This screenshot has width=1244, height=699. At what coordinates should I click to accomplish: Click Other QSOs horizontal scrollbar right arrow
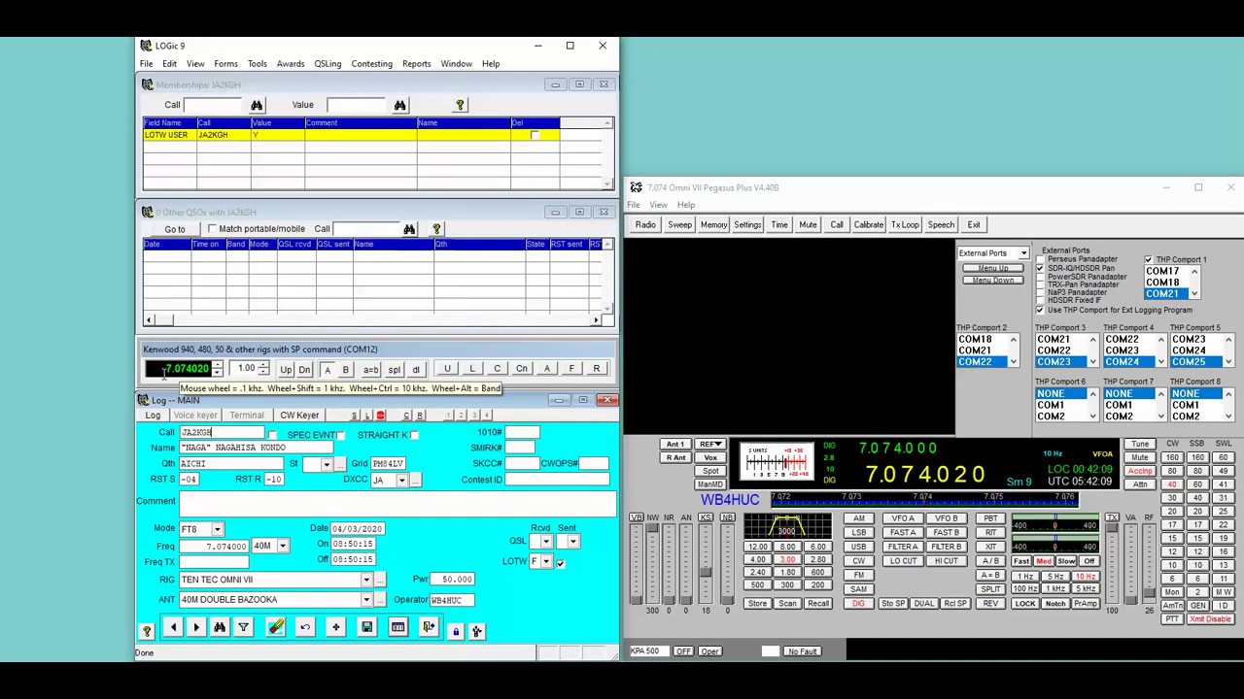click(597, 319)
